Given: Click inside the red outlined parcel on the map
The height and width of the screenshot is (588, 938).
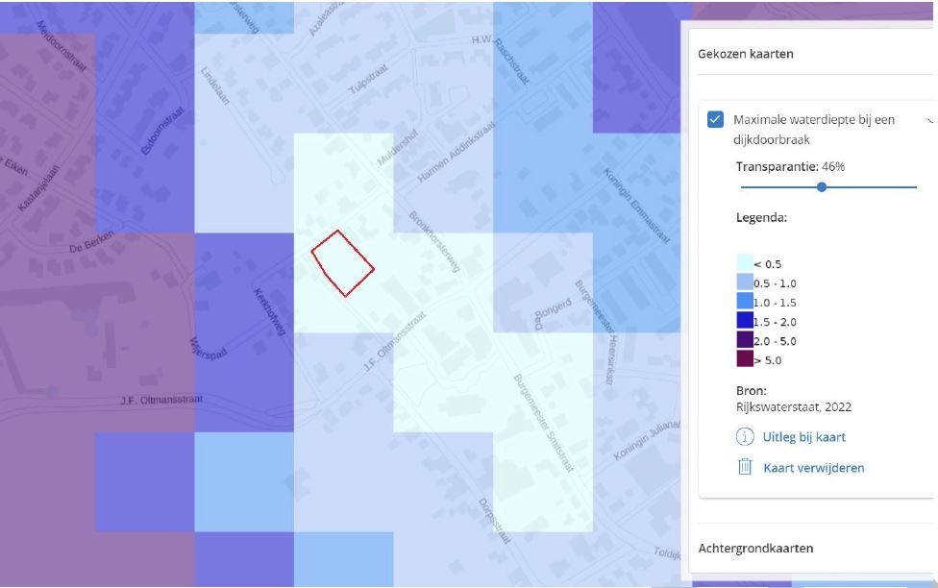Looking at the screenshot, I should (342, 262).
